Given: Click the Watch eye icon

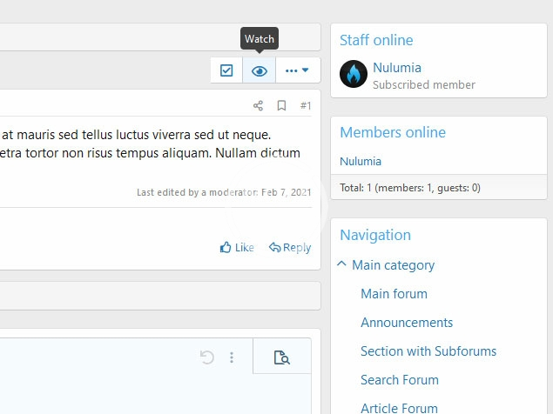Looking at the screenshot, I should 259,70.
